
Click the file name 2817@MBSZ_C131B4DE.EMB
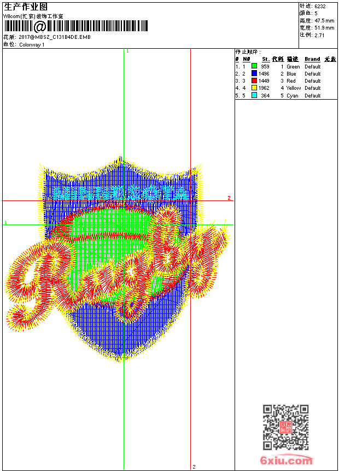pyautogui.click(x=55, y=37)
